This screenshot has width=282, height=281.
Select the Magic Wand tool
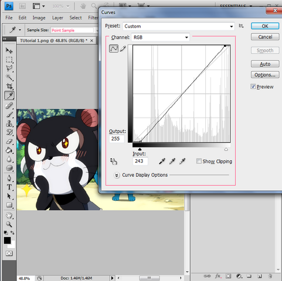point(9,77)
